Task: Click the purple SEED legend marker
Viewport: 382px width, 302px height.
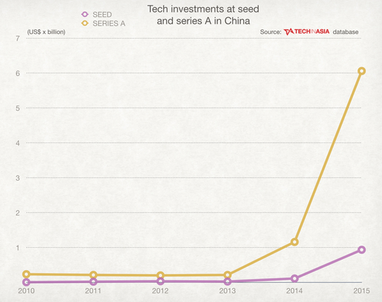Action: [x=85, y=15]
